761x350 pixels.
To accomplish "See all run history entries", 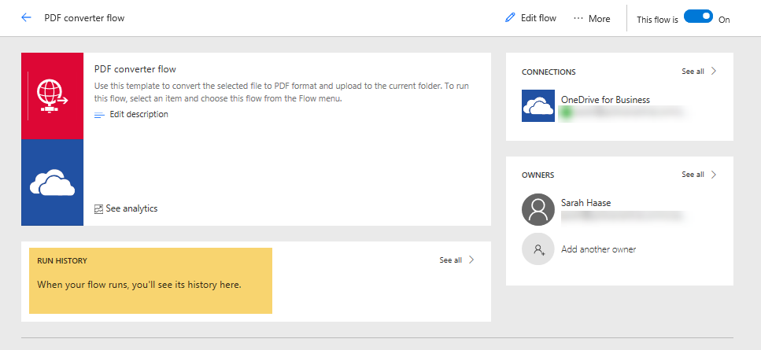I will (450, 260).
